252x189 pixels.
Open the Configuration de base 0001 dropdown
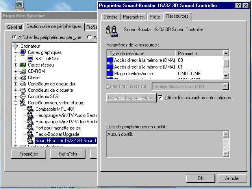[x=226, y=87]
